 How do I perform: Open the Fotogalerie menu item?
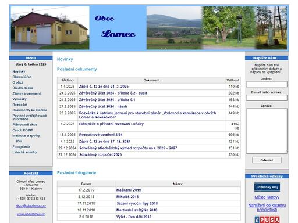coord(21,146)
